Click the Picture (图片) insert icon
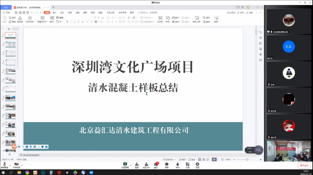This screenshot has width=313, height=175. [x=173, y=18]
